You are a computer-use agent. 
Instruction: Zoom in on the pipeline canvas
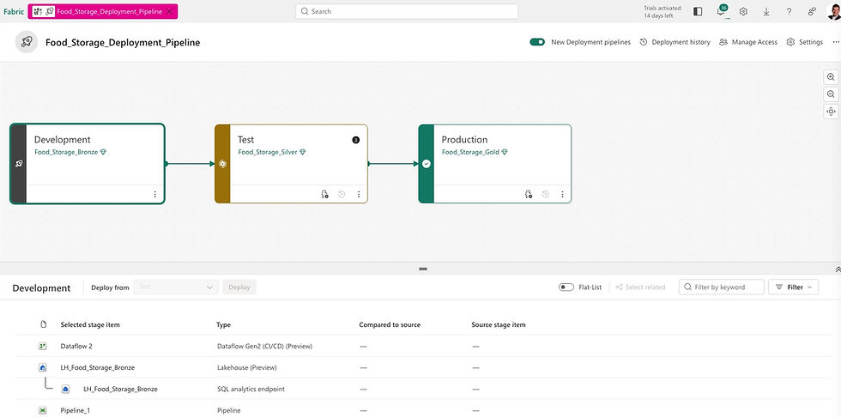(x=831, y=76)
